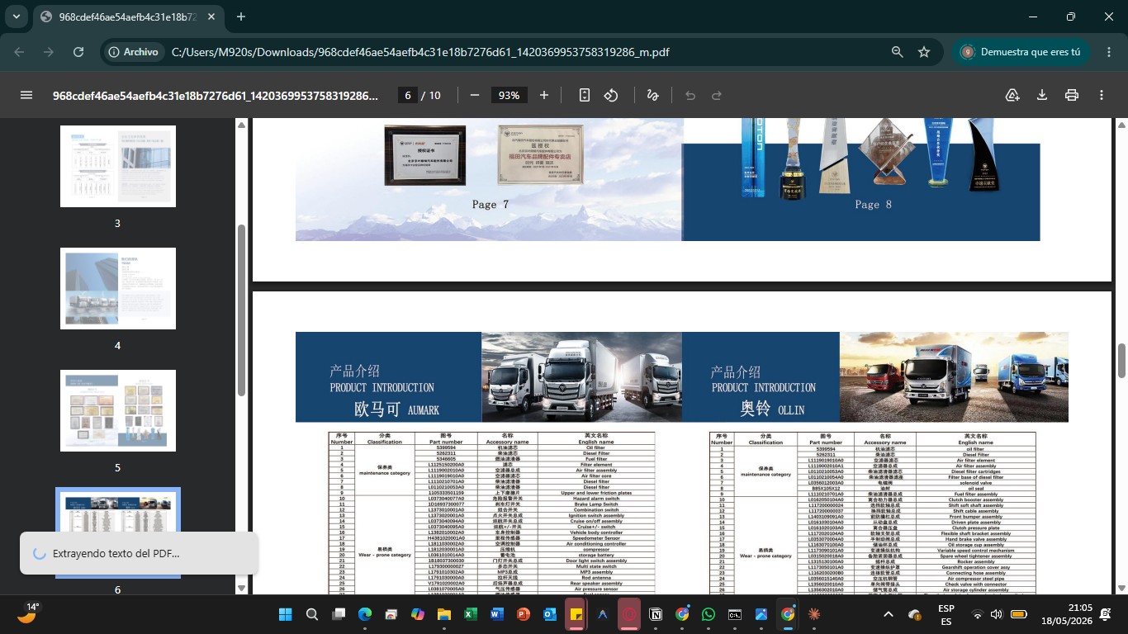
Task: Select page 4 thumbnail
Action: click(118, 288)
